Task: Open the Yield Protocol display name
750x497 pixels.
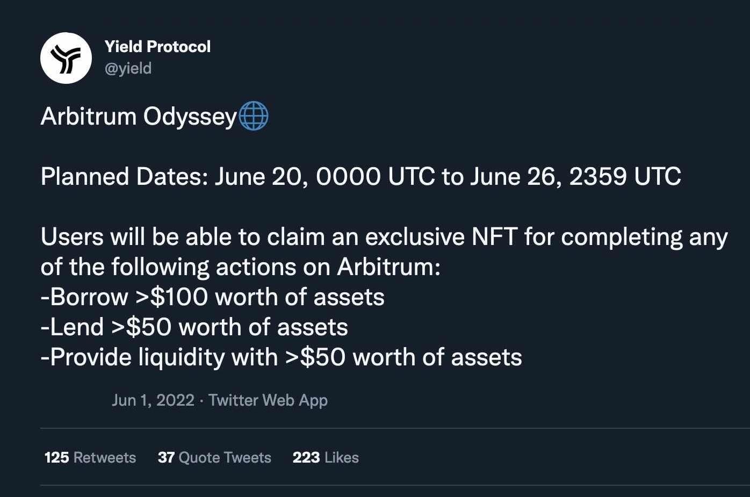Action: click(157, 47)
